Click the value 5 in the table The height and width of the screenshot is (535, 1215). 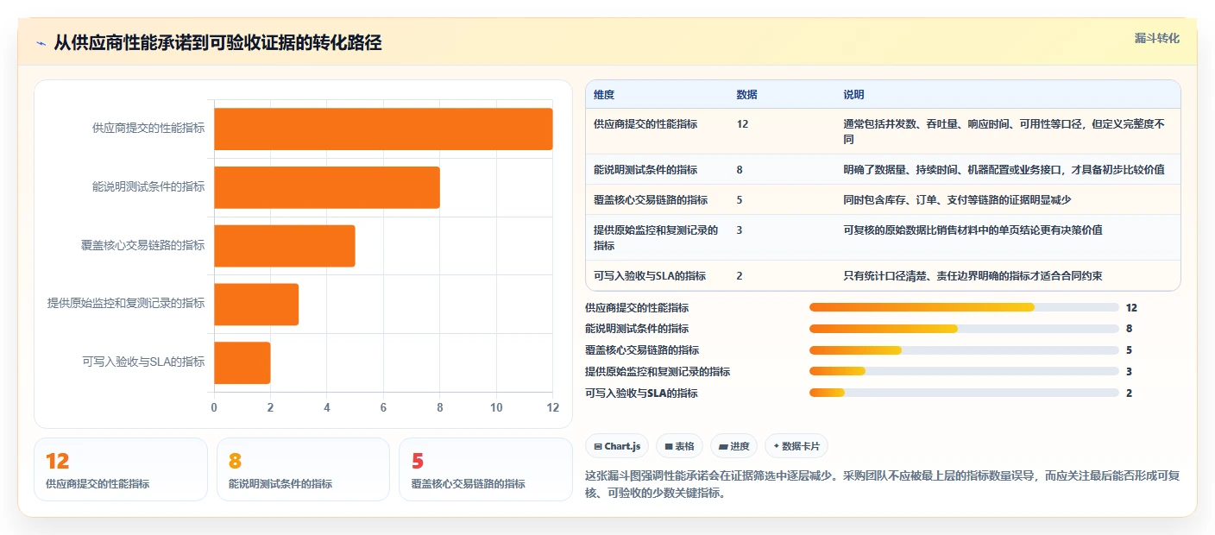point(740,200)
